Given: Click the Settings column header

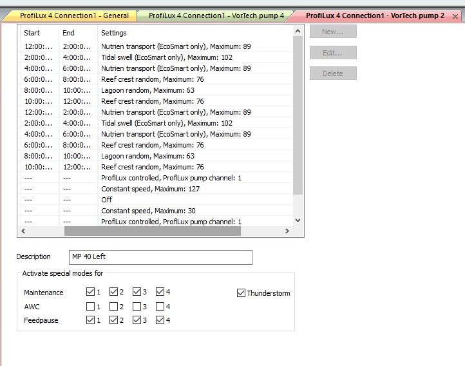Looking at the screenshot, I should pos(195,33).
